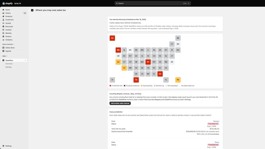
Task: Select the FL state tile
Action: [x=166, y=80]
